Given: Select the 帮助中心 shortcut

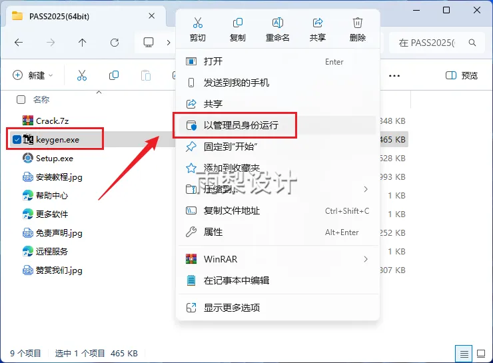Looking at the screenshot, I should click(x=52, y=195).
